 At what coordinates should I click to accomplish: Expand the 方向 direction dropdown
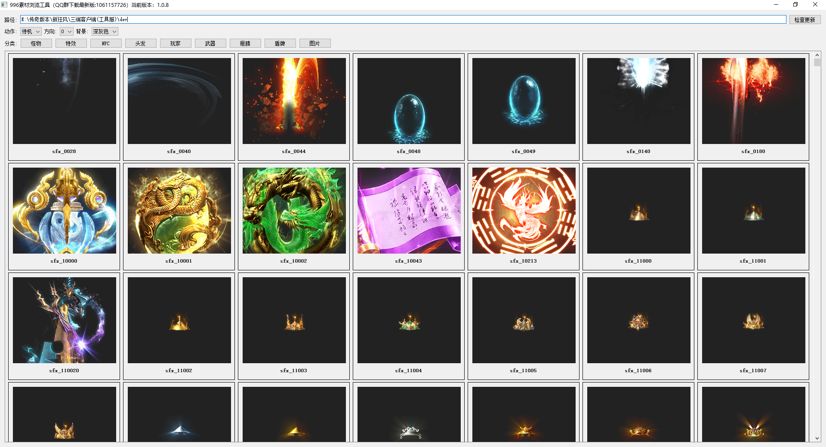click(66, 31)
